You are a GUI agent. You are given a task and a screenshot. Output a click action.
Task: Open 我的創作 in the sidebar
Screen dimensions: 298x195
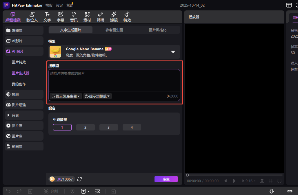[x=19, y=84]
